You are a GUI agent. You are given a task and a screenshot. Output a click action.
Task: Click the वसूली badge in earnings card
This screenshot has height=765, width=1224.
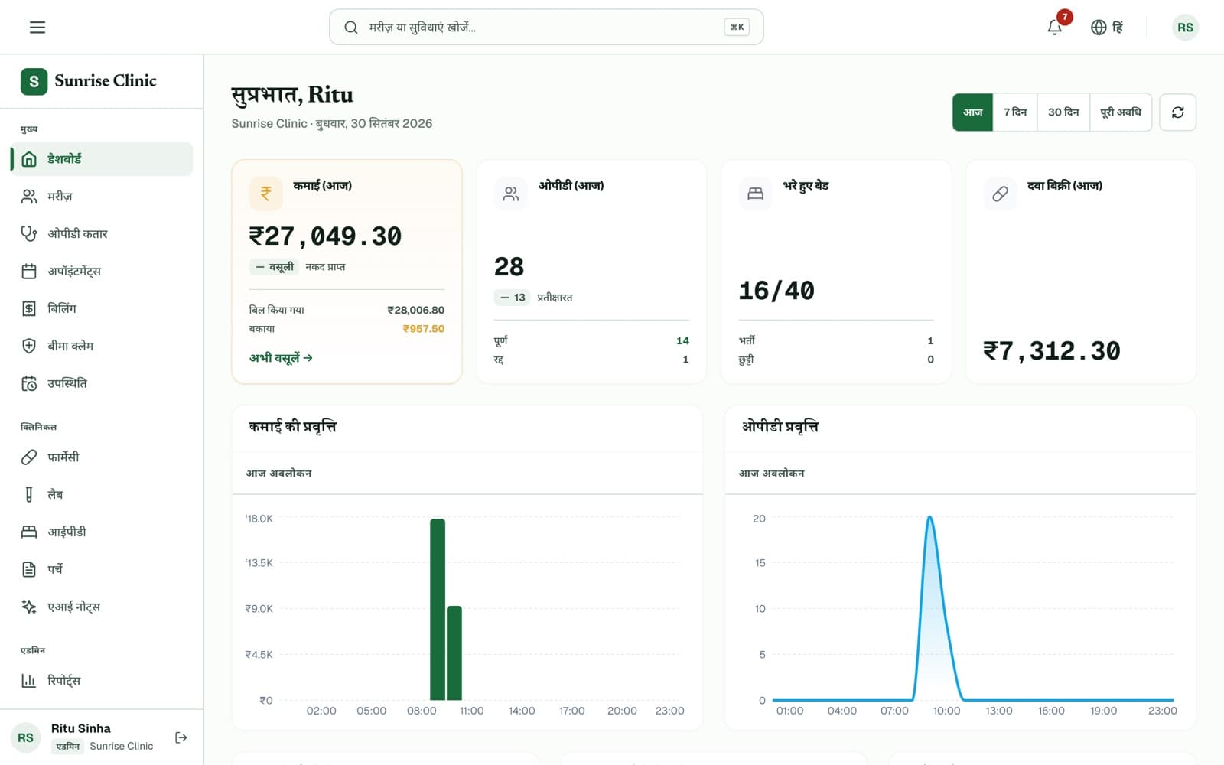274,267
